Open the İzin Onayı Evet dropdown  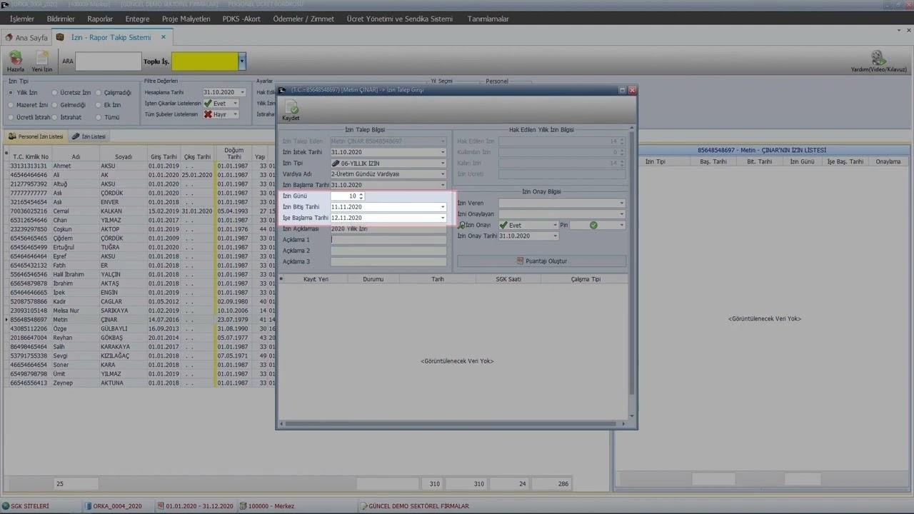pos(555,225)
